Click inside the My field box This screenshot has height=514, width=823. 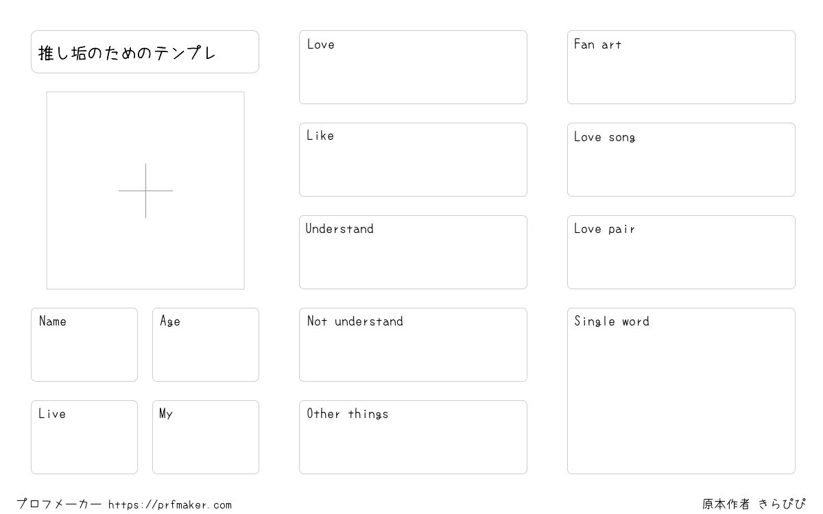point(206,437)
